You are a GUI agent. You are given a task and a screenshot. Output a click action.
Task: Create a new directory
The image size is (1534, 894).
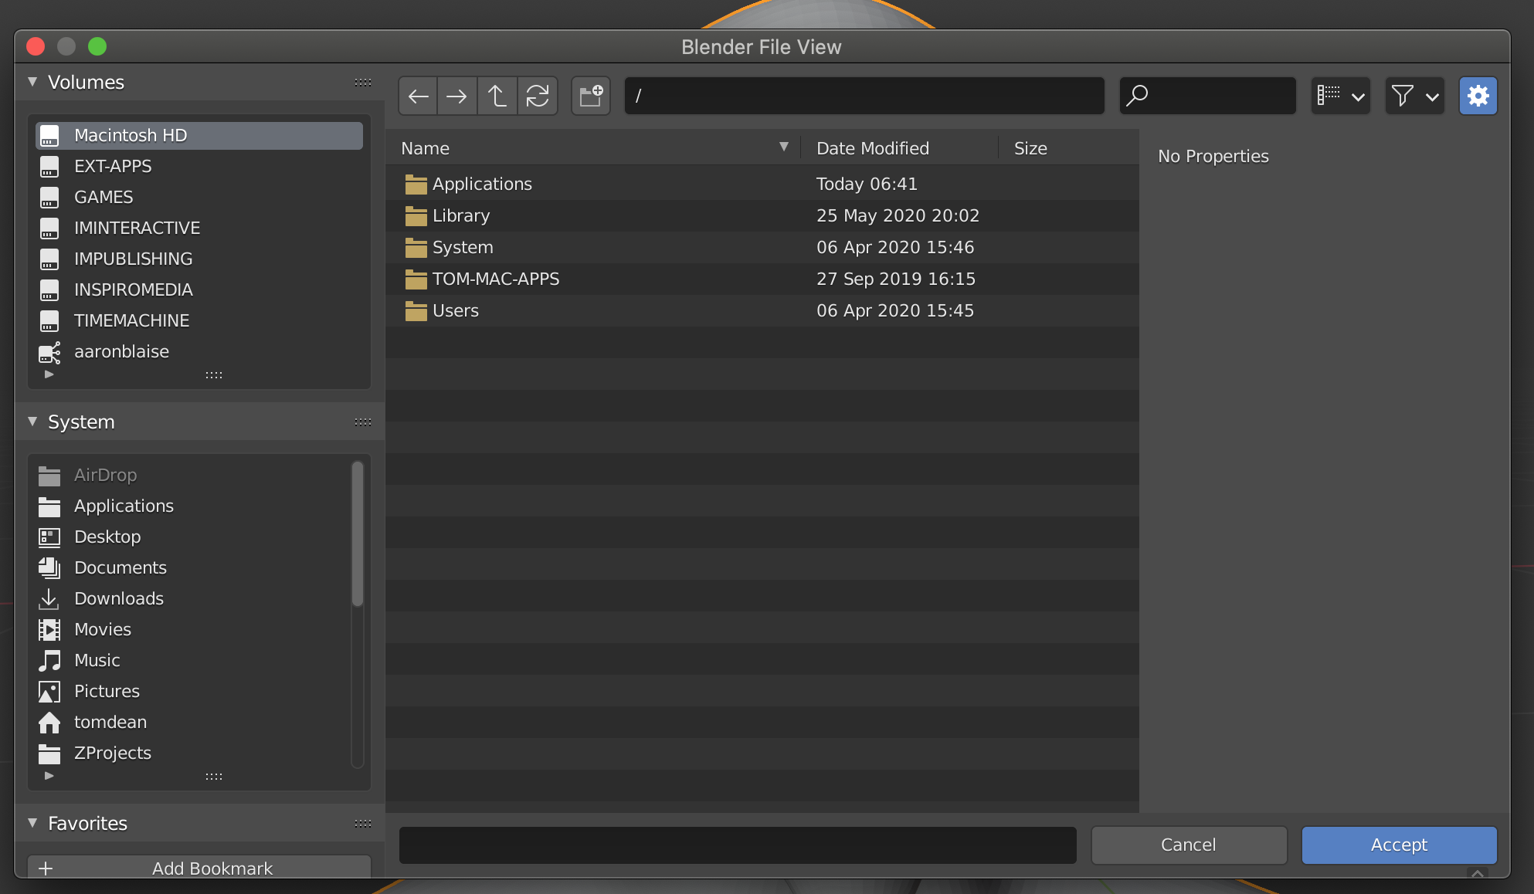pyautogui.click(x=591, y=96)
